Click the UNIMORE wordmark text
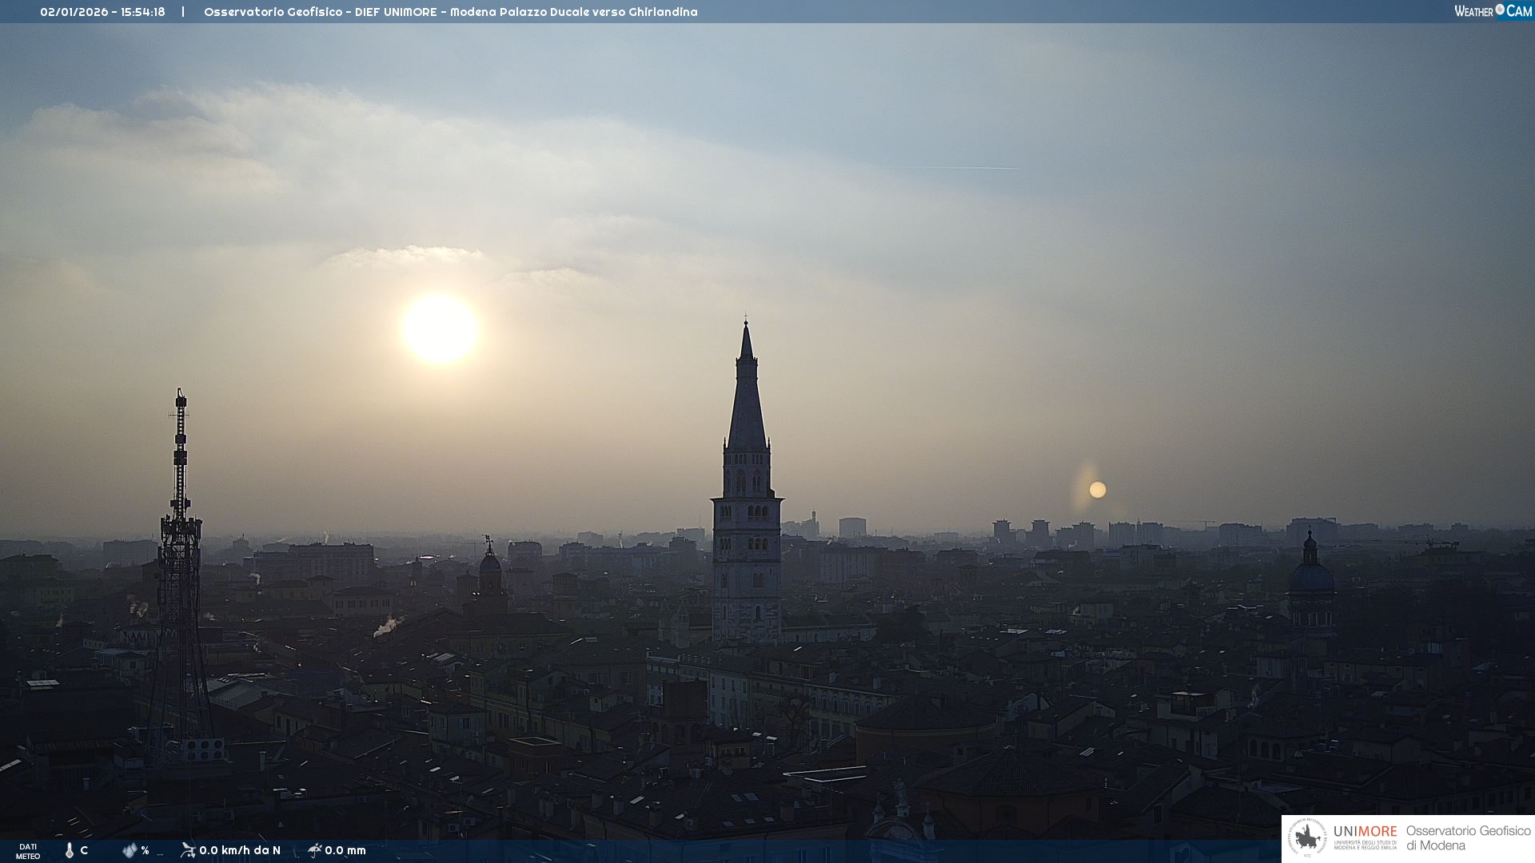1535x863 pixels. click(1365, 831)
